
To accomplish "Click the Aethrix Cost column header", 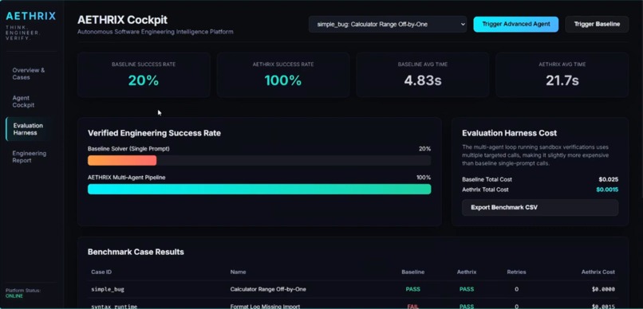I will point(598,272).
